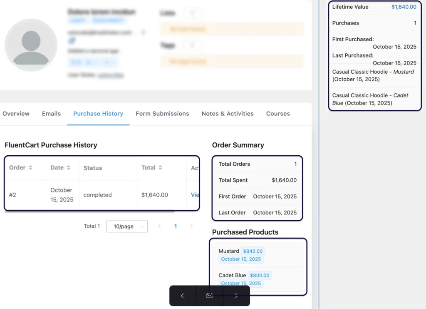Screen dimensions: 426x309
Task: Go to the previous page with the pagination chevron
Action: pyautogui.click(x=160, y=226)
